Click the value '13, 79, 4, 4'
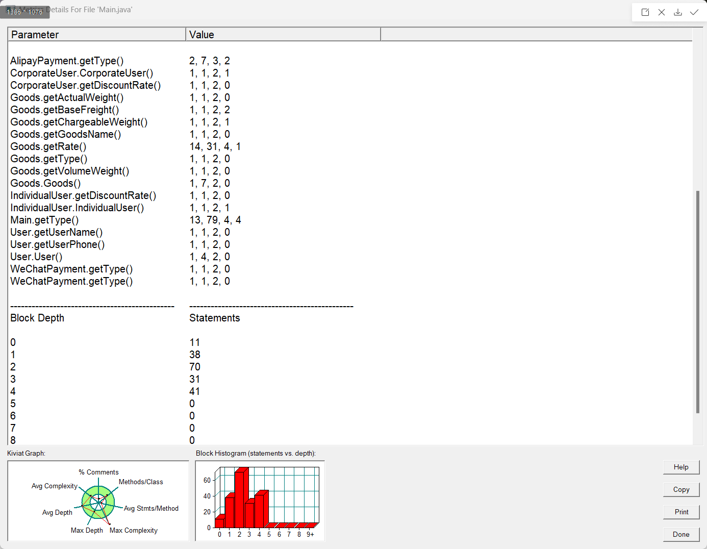This screenshot has height=549, width=707. pos(215,220)
